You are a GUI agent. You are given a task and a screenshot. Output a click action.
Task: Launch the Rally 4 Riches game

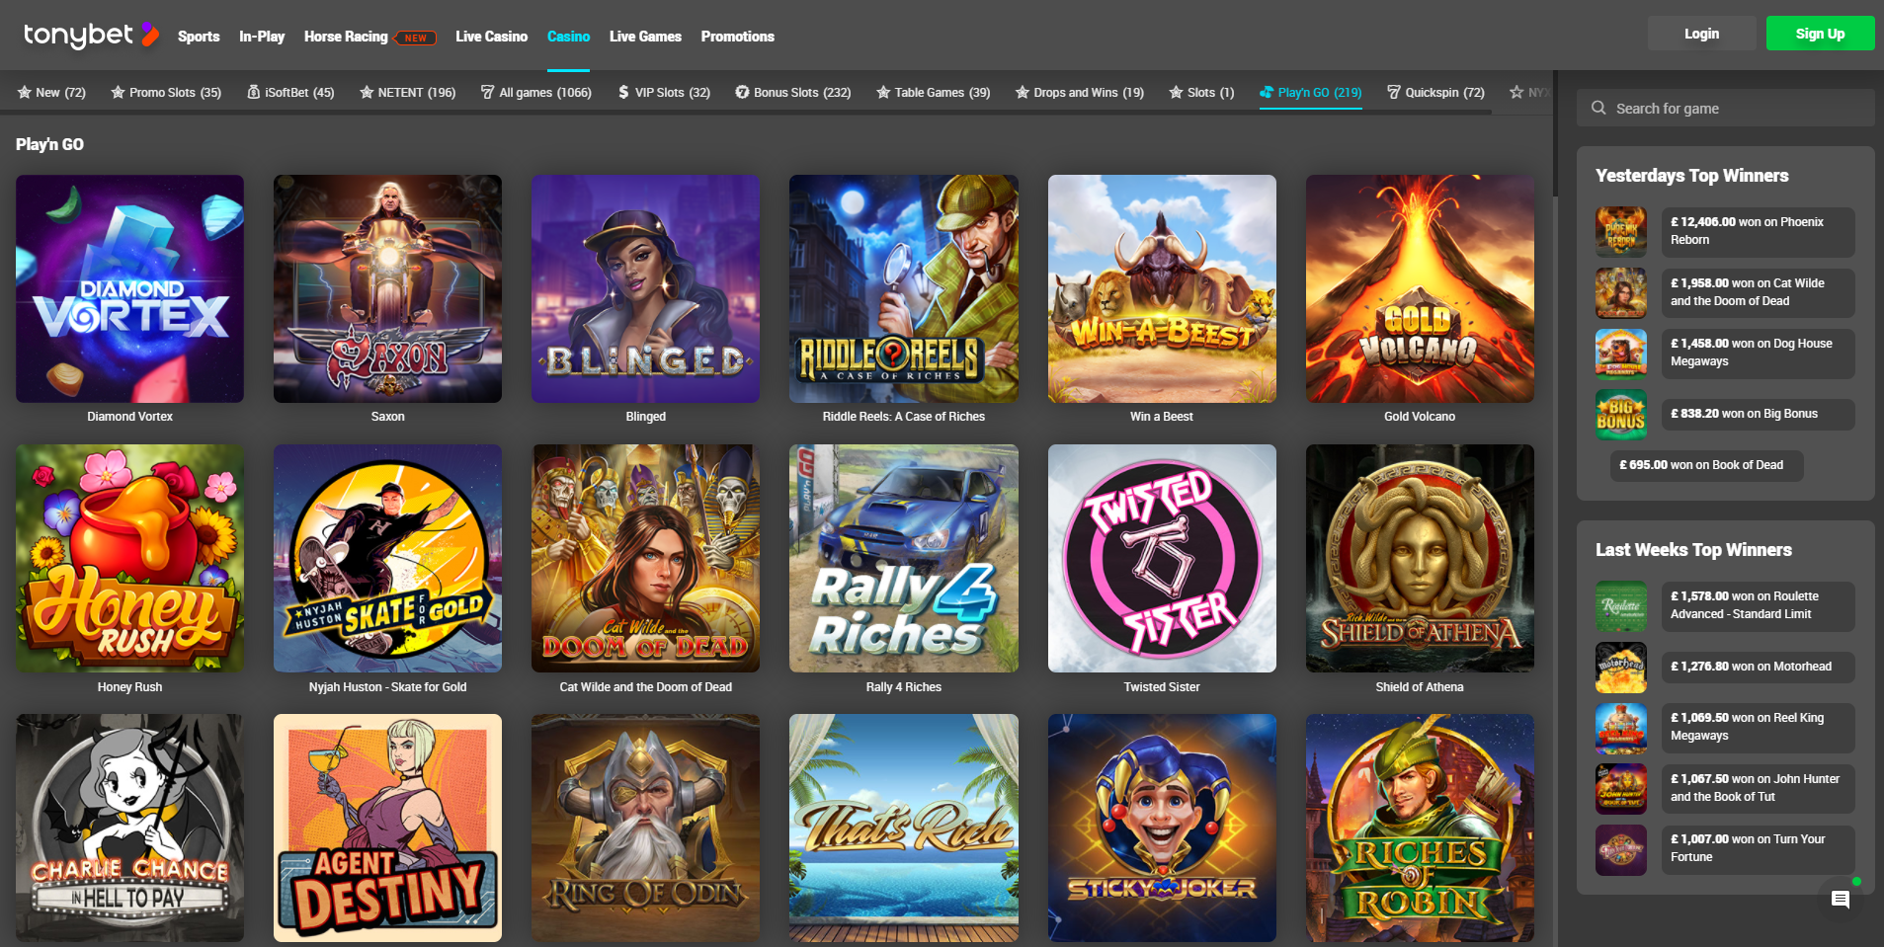[904, 558]
